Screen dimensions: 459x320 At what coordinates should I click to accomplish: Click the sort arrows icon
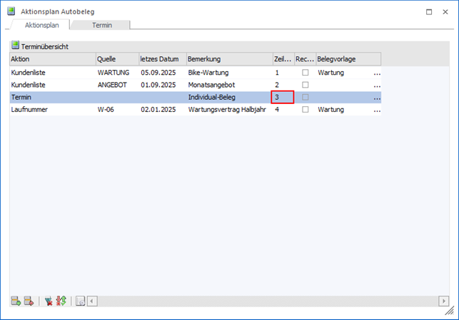tap(61, 301)
